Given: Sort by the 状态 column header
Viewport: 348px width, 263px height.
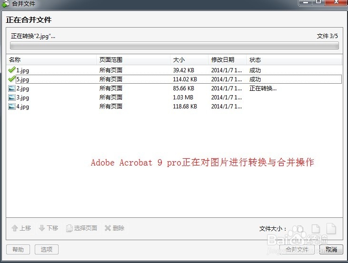Looking at the screenshot, I should click(294, 59).
